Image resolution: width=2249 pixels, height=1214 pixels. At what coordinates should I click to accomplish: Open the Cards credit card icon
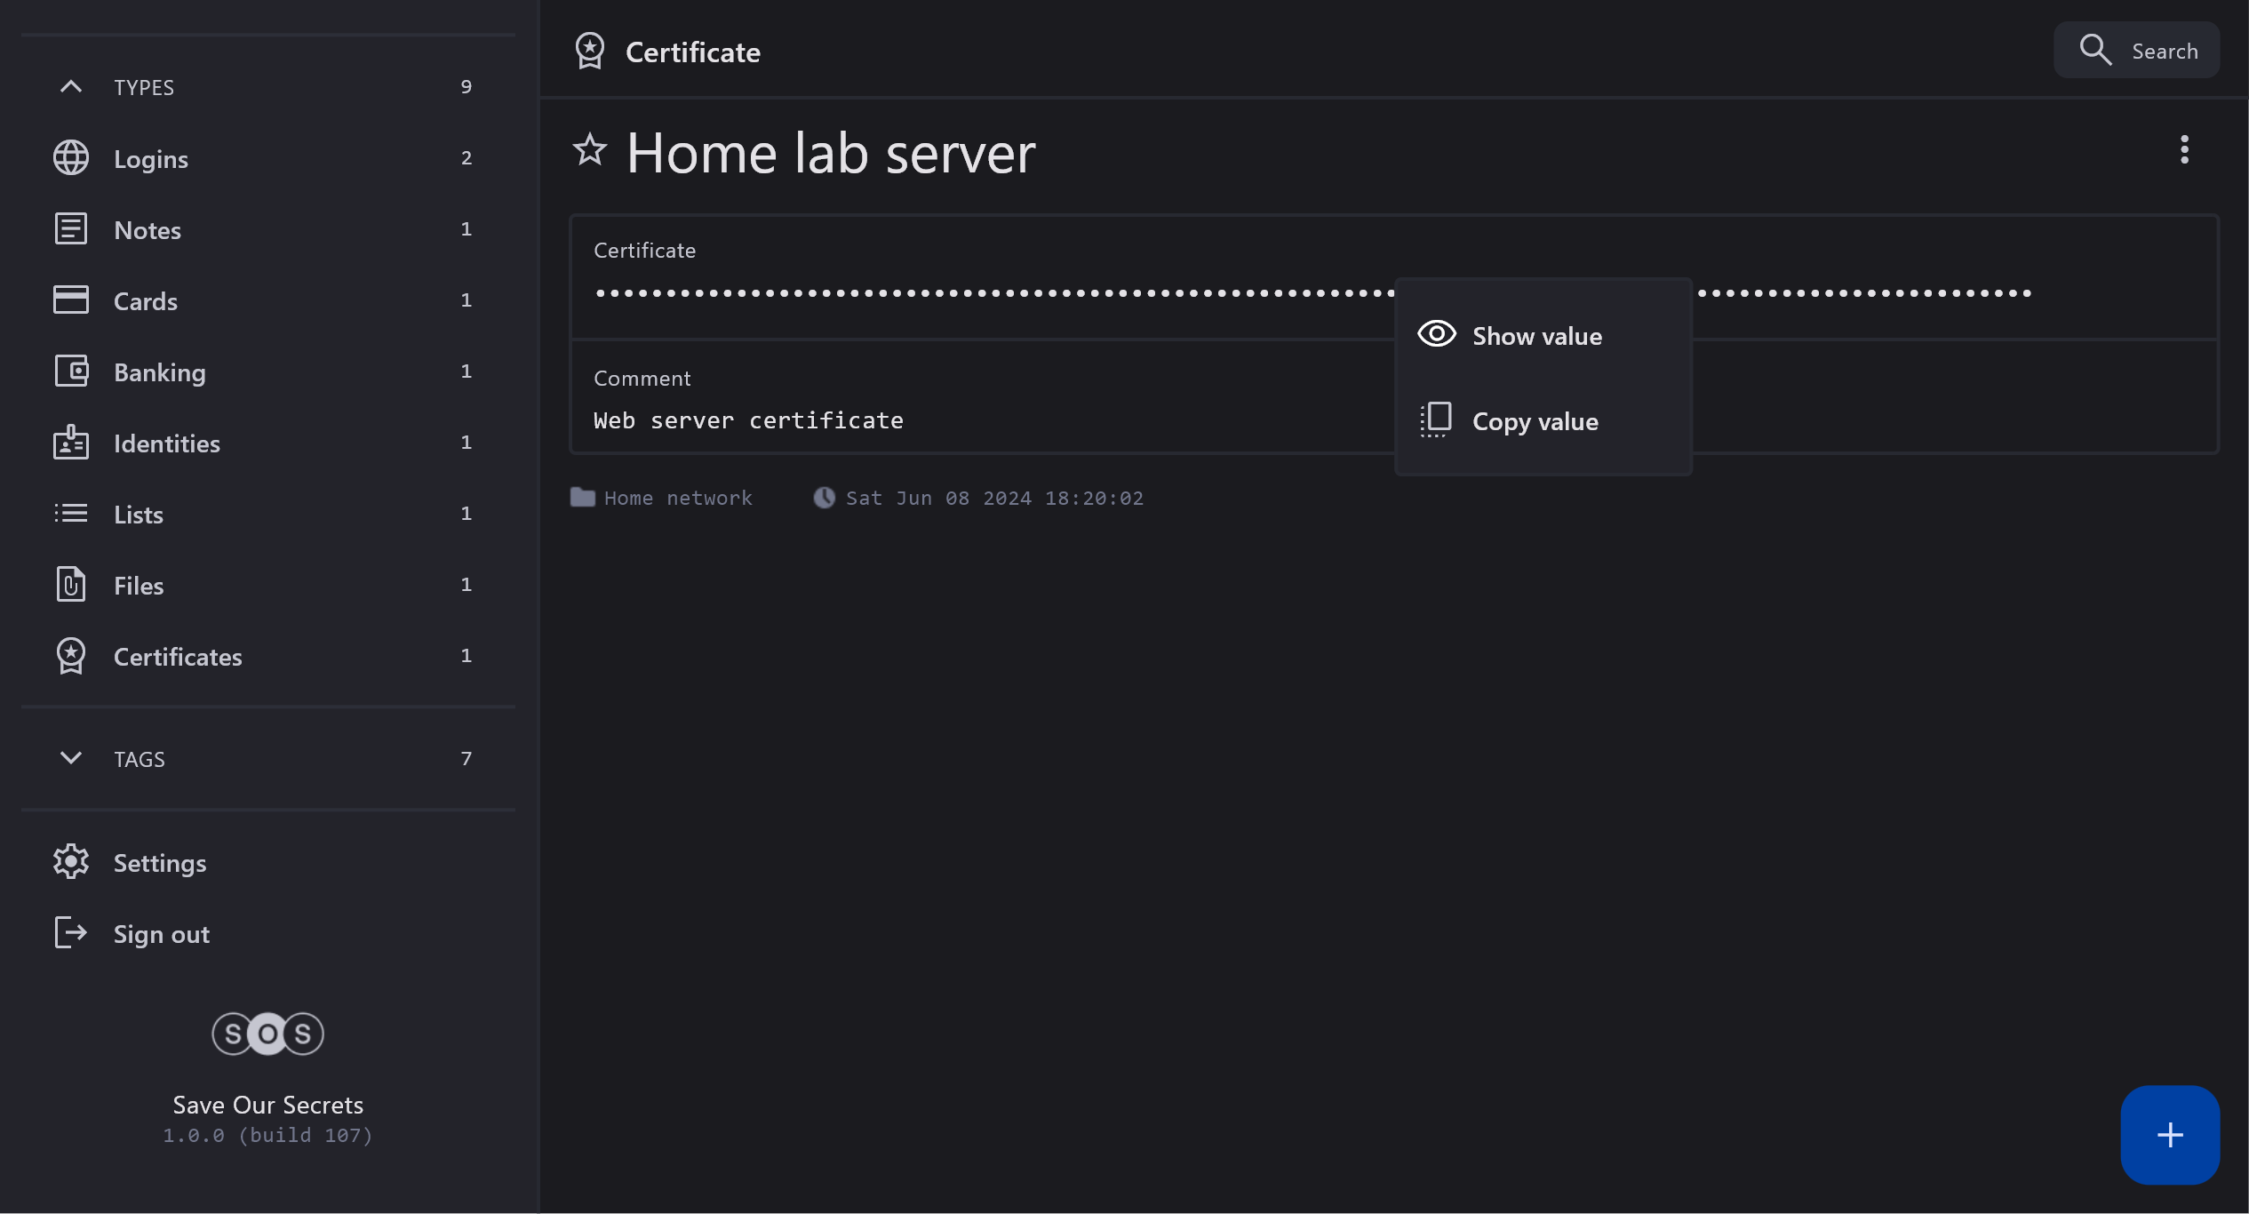click(71, 300)
